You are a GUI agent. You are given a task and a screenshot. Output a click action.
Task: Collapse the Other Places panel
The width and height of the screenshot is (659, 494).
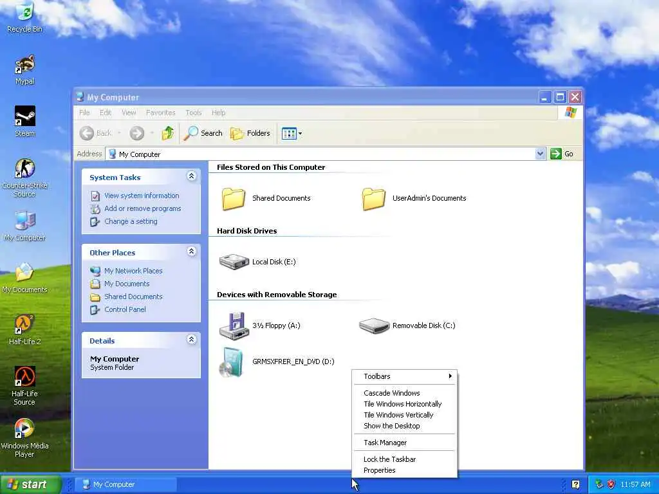point(191,252)
